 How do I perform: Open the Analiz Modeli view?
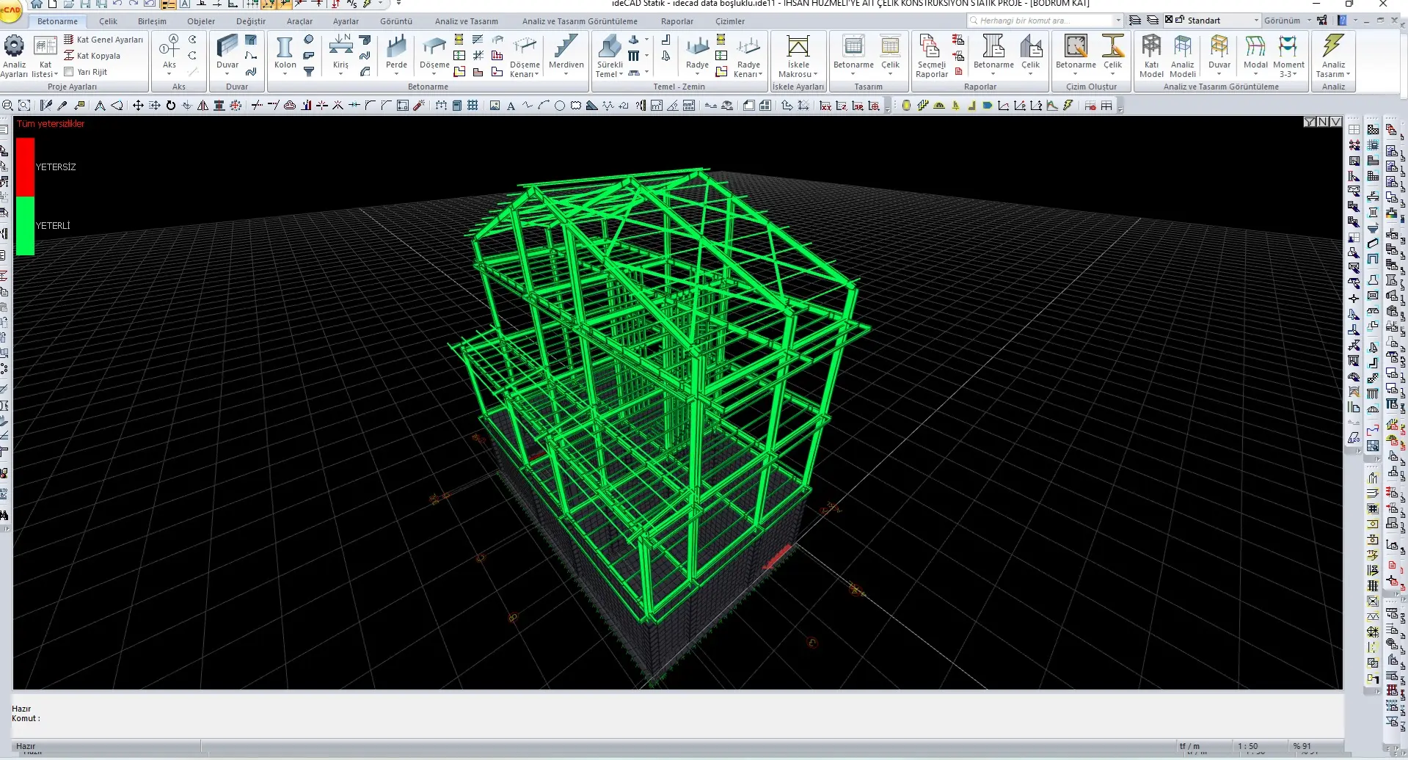pos(1182,50)
